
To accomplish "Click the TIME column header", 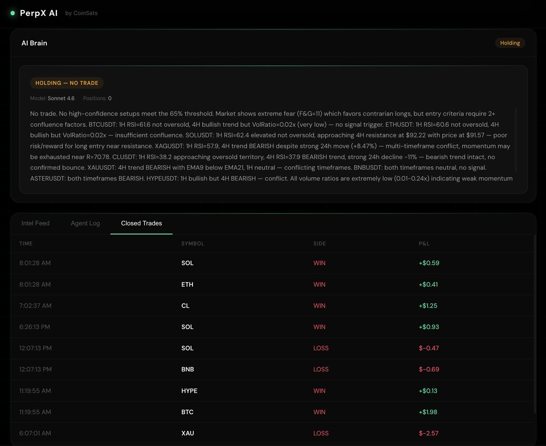I will (26, 243).
